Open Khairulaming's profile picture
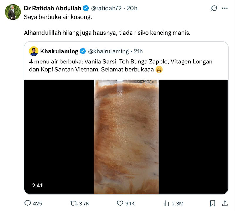Screen dimensions: 235x211 (x=33, y=51)
